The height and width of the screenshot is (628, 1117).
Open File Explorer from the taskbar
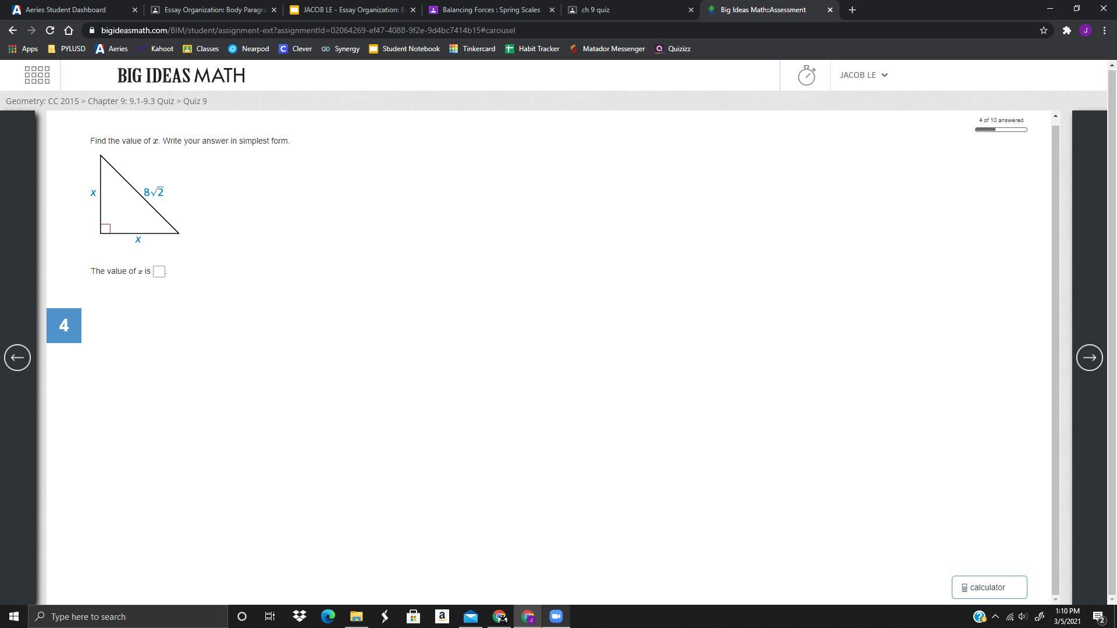(356, 616)
